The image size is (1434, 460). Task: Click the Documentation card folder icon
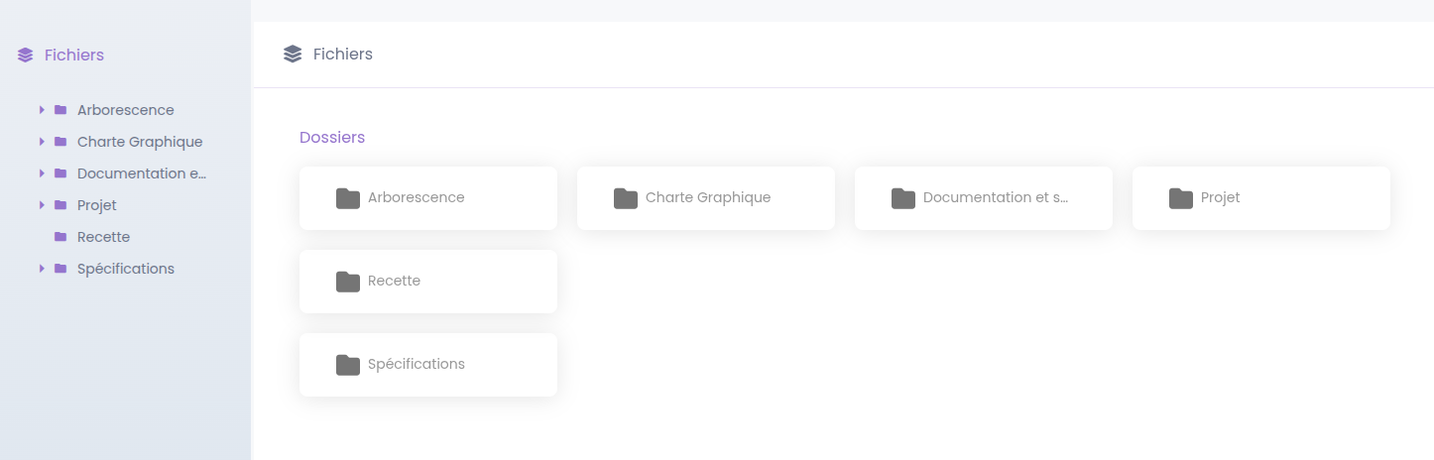coord(902,198)
